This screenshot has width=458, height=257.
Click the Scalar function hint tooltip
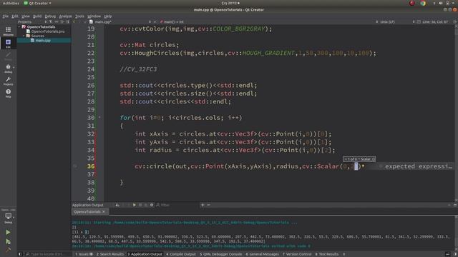tap(359, 159)
